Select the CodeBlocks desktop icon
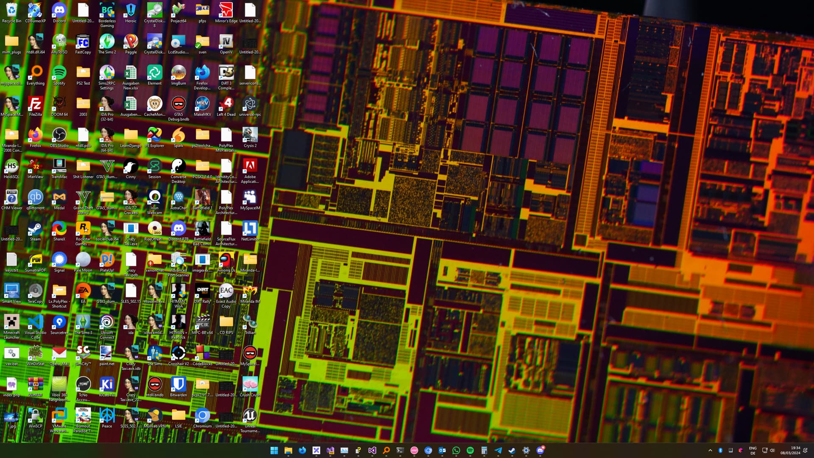 coord(202,356)
